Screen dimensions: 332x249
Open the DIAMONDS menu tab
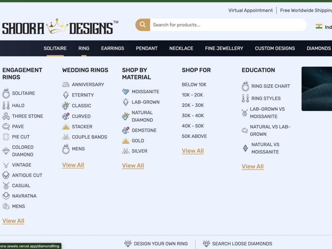pos(319,48)
